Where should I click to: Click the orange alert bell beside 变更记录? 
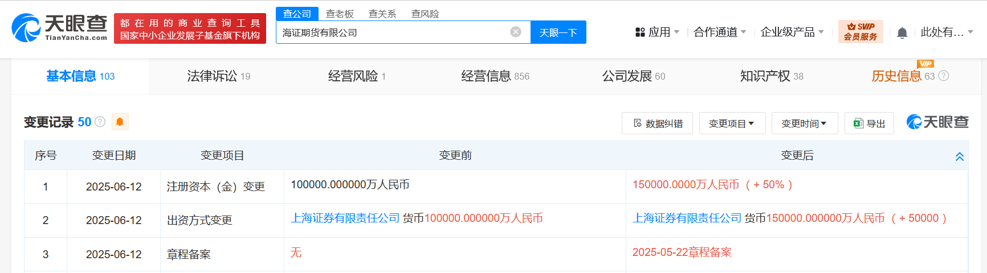click(120, 122)
